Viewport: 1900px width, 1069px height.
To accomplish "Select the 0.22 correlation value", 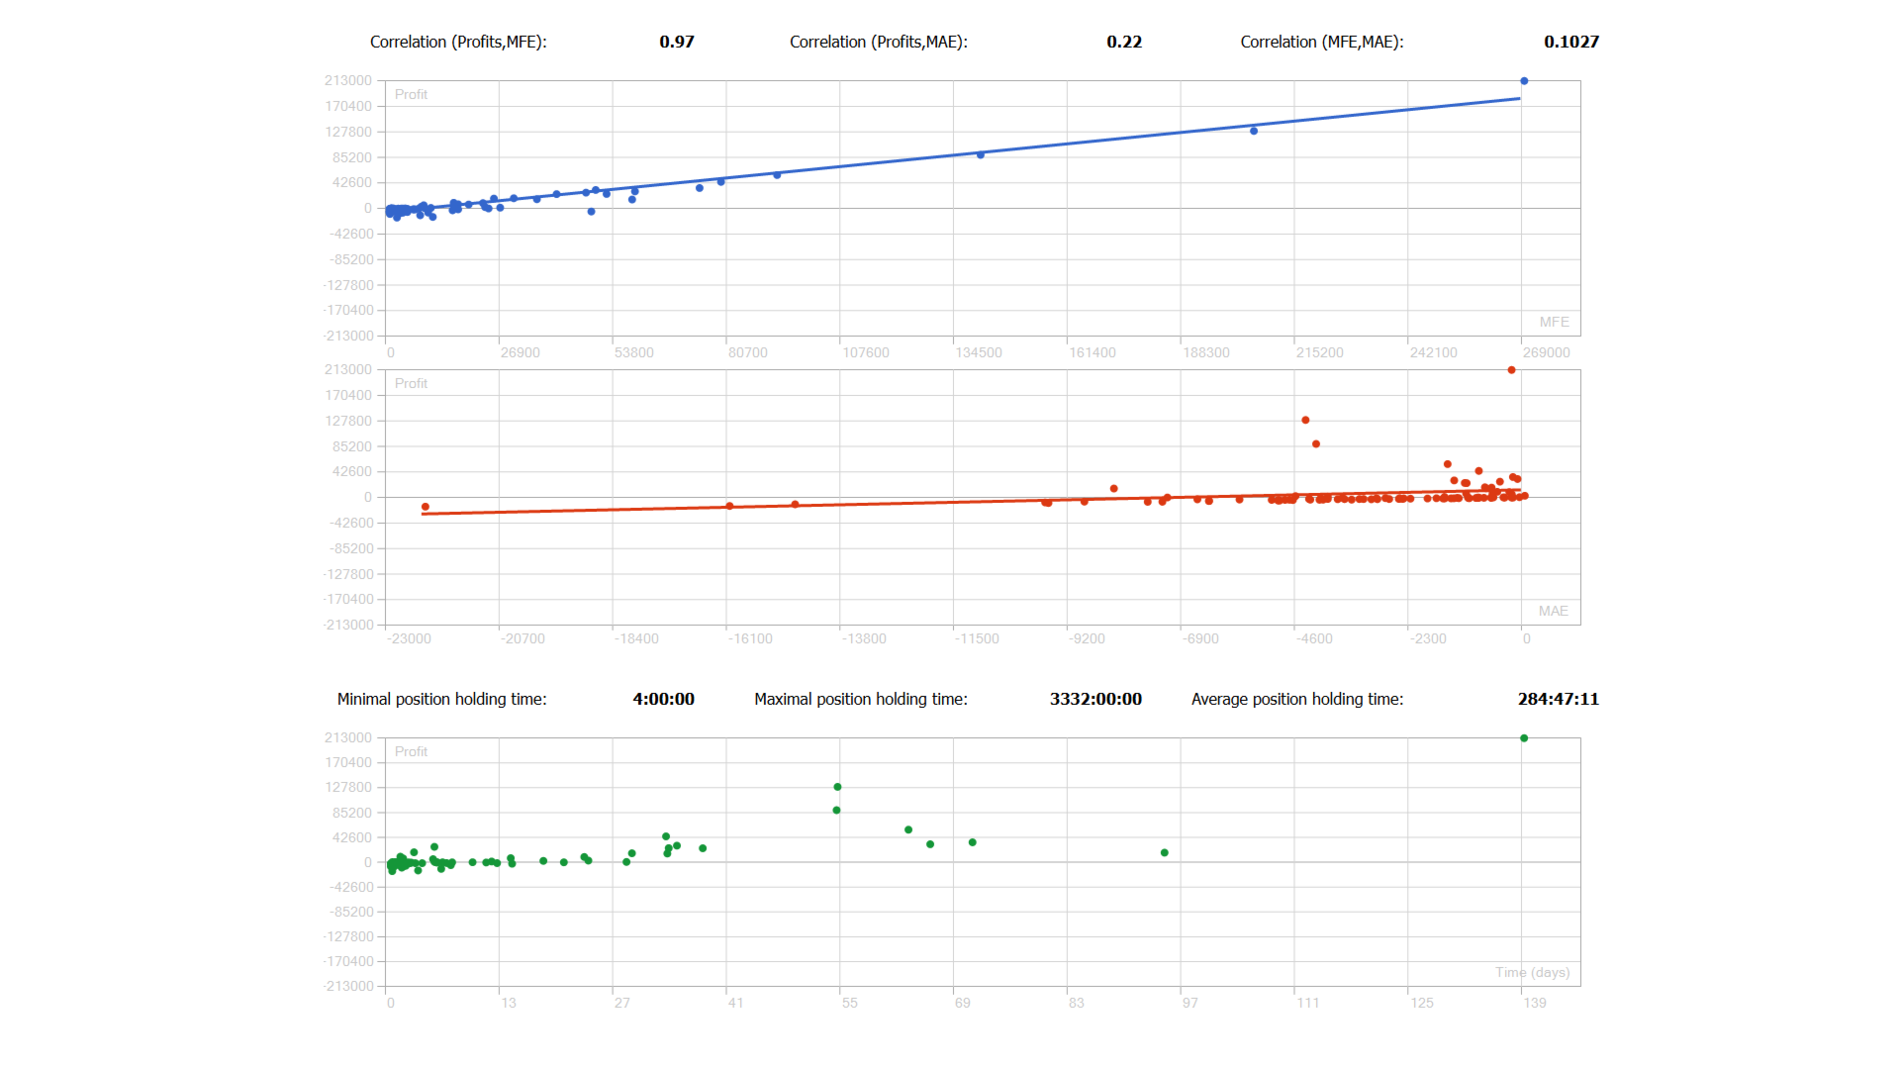I will pyautogui.click(x=1124, y=42).
